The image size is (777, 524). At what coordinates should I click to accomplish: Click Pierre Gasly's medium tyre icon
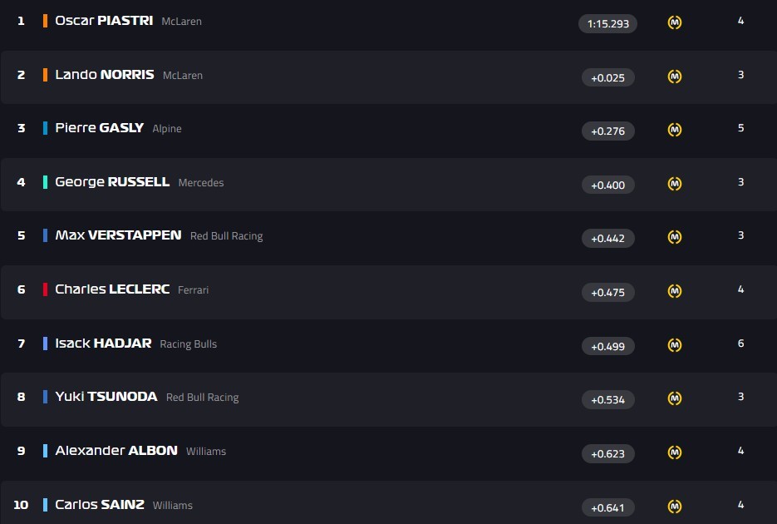click(x=675, y=130)
